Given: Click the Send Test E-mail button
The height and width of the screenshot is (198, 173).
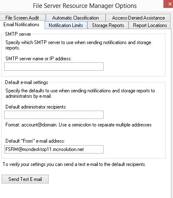Looking at the screenshot, I should tap(25, 179).
